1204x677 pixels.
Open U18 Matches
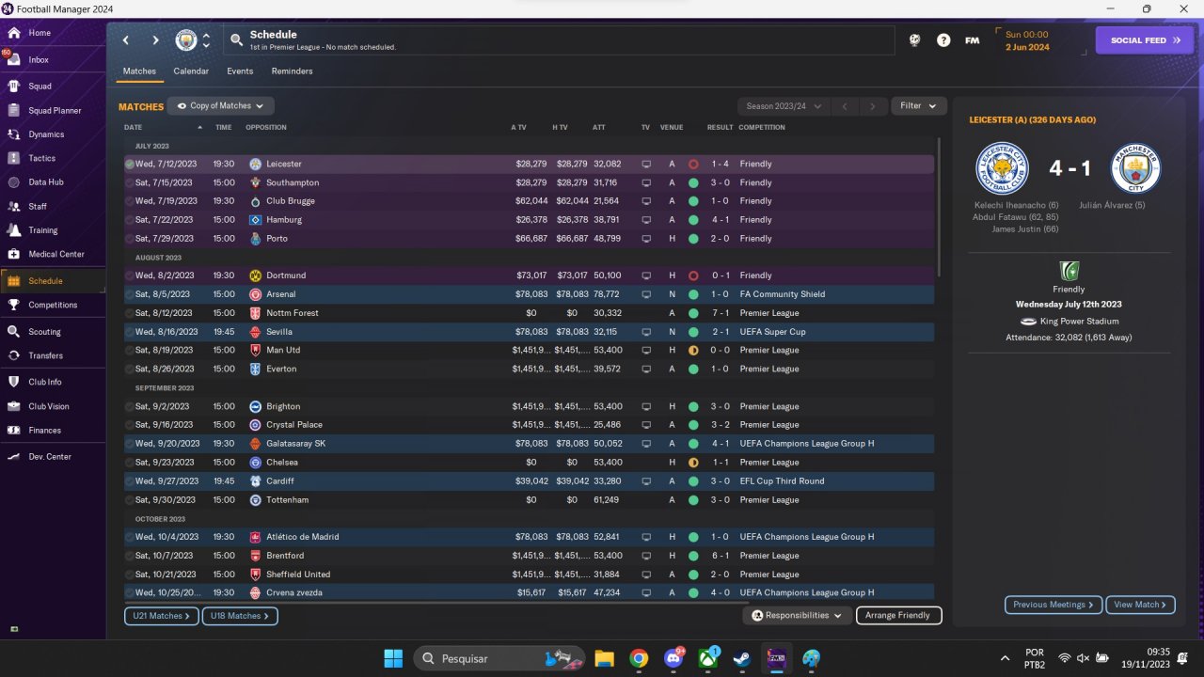tap(240, 616)
